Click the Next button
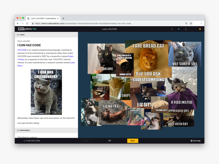 133,141
